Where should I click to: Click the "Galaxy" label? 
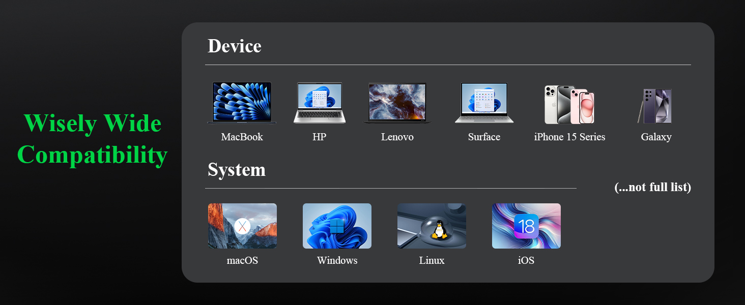point(656,137)
